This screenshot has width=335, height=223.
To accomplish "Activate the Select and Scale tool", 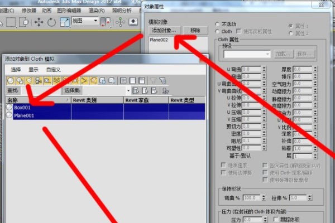I will pos(65,22).
